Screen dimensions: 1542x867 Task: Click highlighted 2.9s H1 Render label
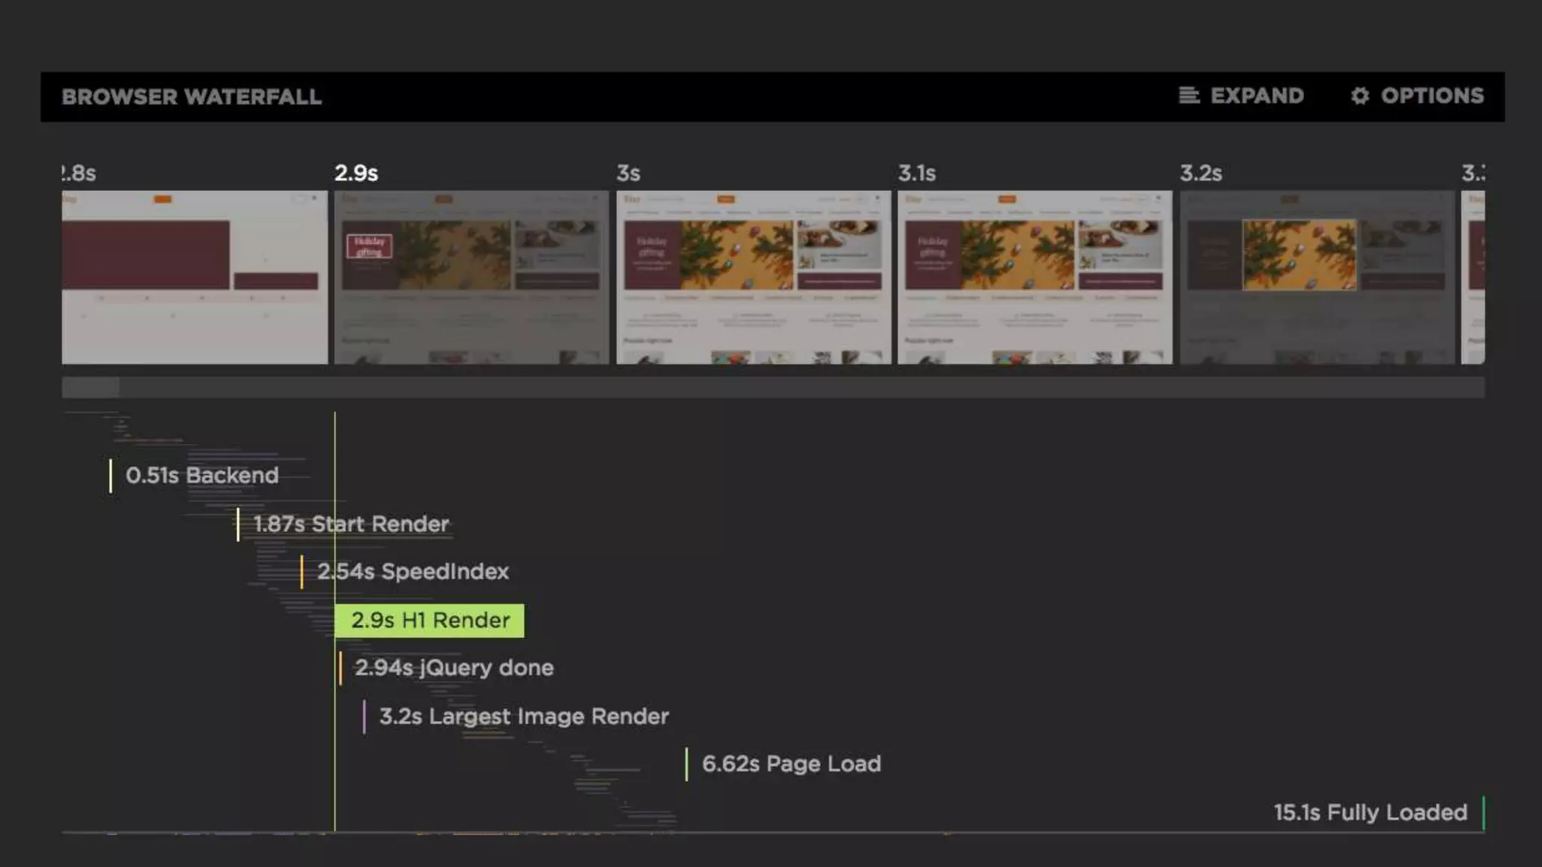click(x=430, y=620)
